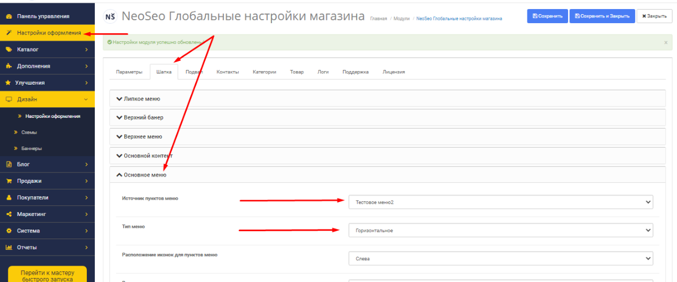Open top Настройки оформления sidebar item
Viewport: 677px width, 282px height.
coord(47,33)
